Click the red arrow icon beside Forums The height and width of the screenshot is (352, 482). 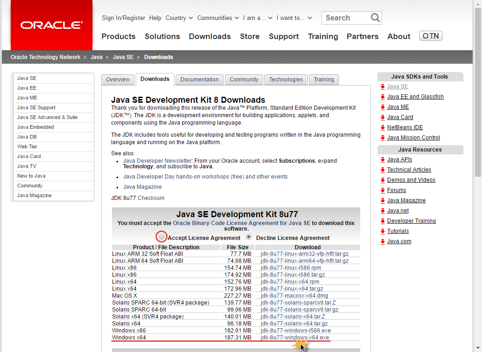pos(383,191)
